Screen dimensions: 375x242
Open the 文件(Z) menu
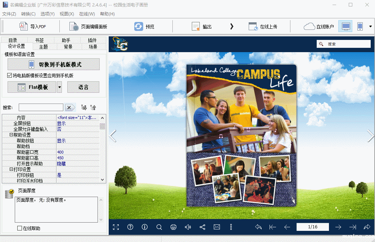tap(9, 14)
